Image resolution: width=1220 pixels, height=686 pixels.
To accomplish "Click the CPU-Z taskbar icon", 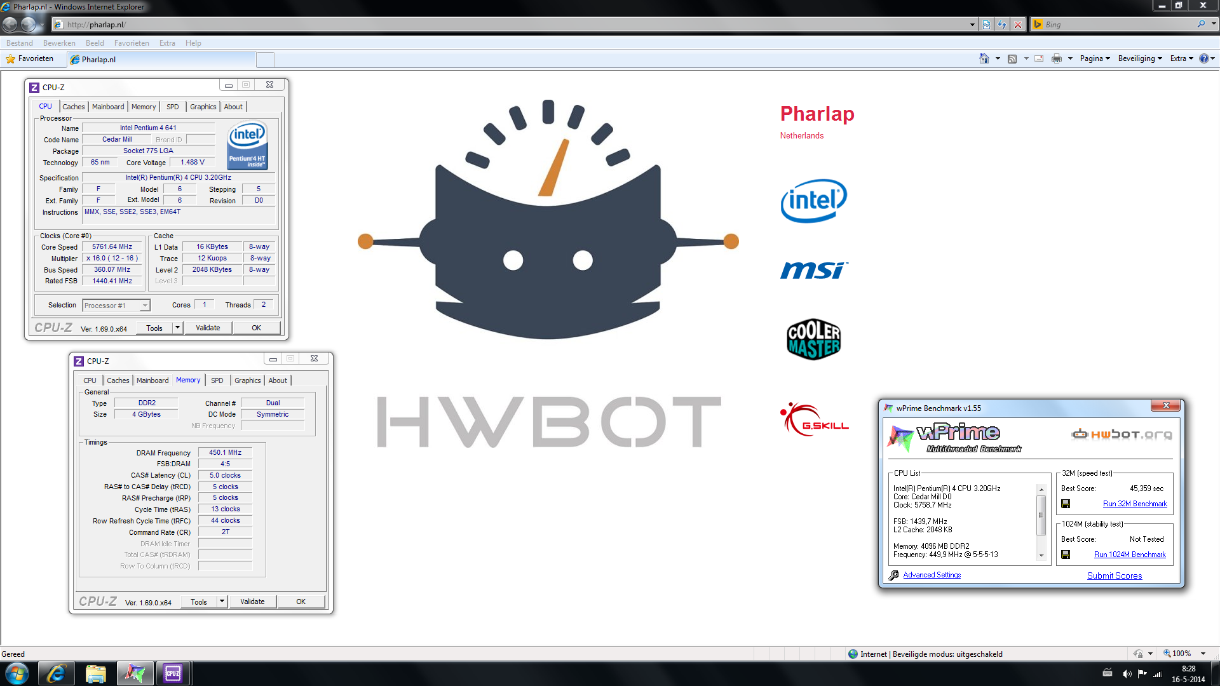I will point(173,673).
